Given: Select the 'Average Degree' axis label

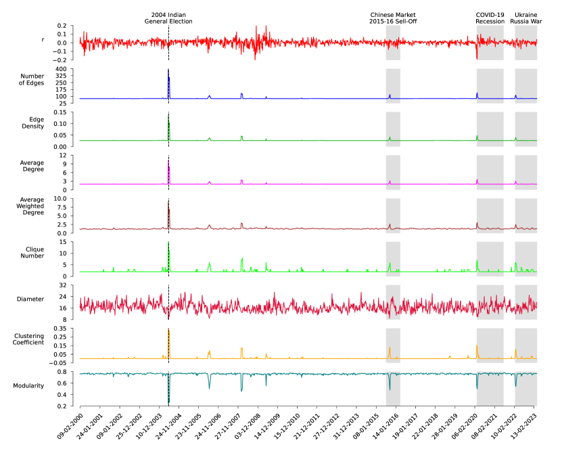Looking at the screenshot, I should [32, 166].
